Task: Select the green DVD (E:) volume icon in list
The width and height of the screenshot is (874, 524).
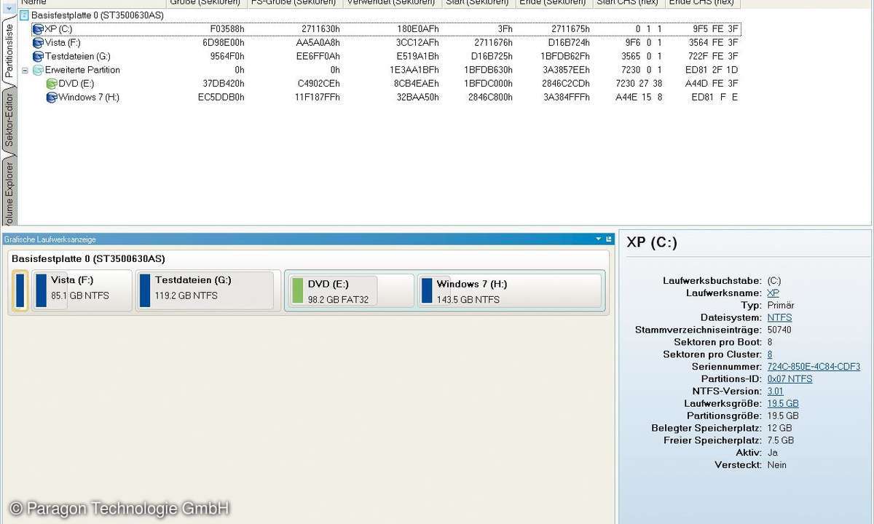Action: coord(51,84)
